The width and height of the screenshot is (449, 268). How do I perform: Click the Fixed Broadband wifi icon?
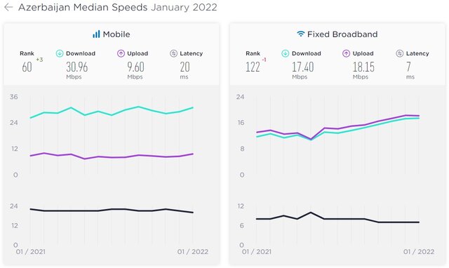click(300, 34)
